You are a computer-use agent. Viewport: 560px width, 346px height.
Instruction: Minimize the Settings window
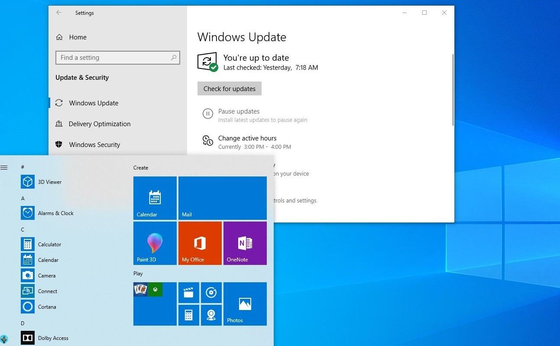coord(405,13)
